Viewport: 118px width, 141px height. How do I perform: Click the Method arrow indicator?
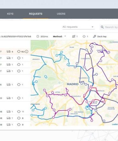click(65, 36)
